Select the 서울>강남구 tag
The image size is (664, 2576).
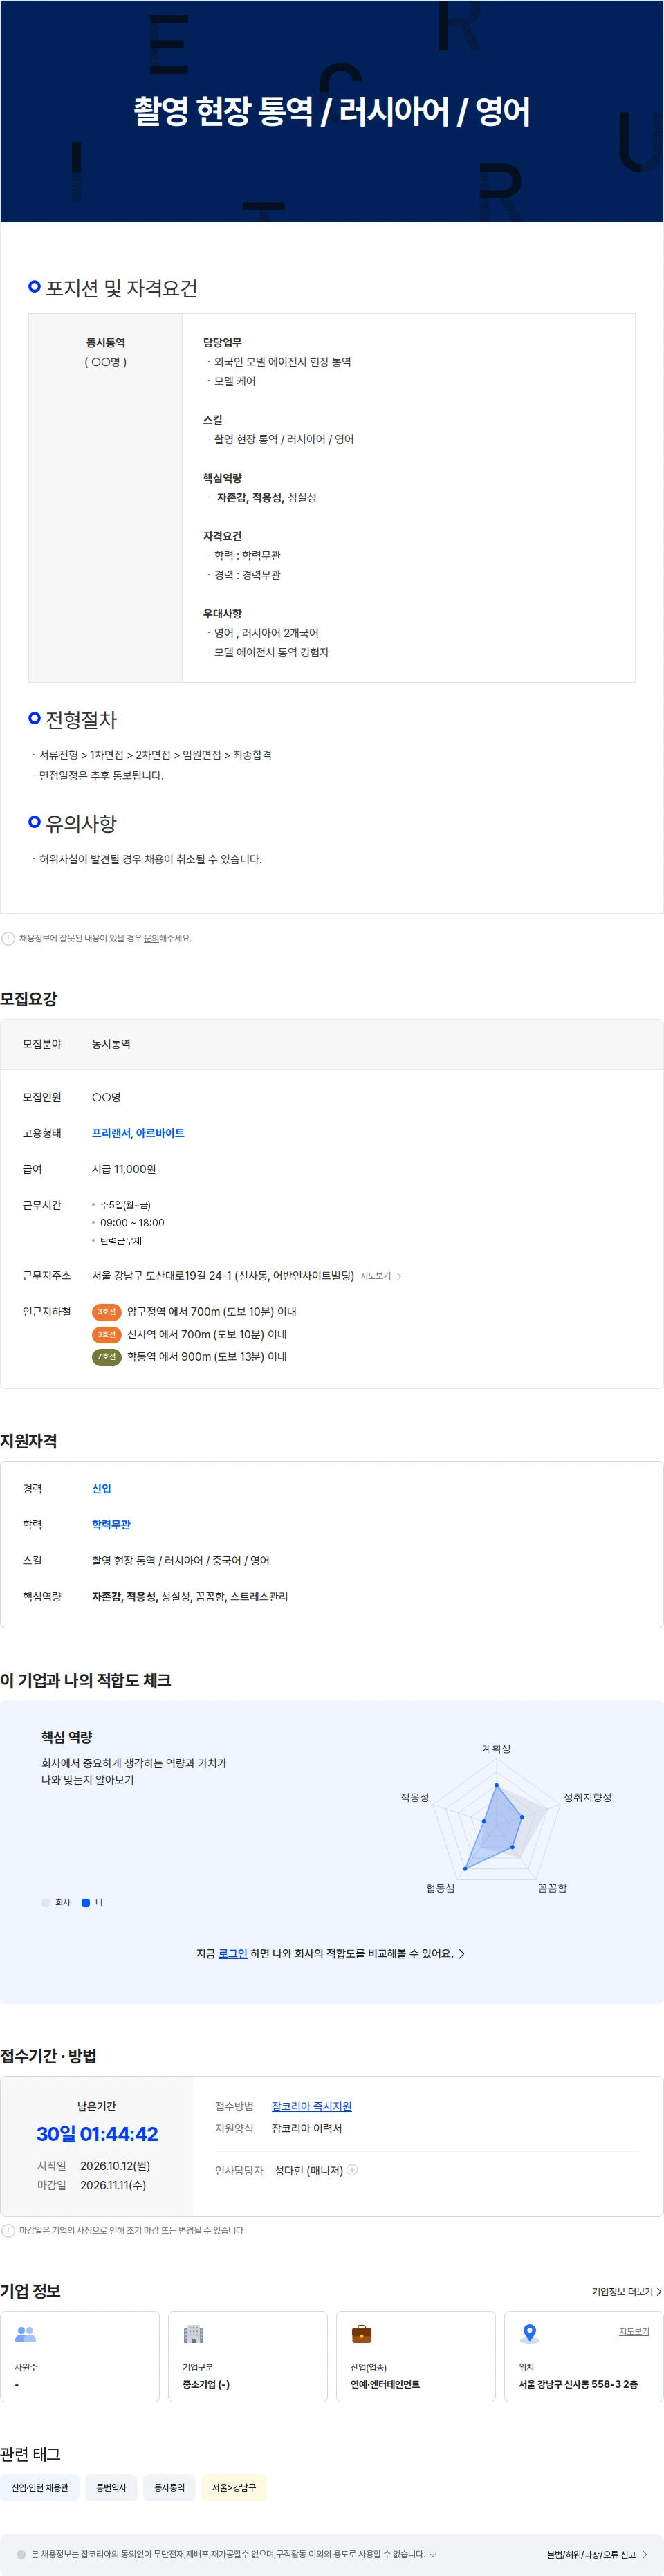coord(234,2487)
